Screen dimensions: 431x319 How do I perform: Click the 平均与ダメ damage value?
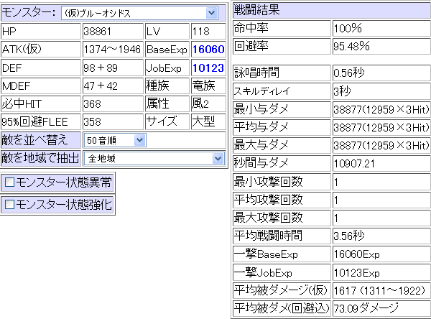(381, 127)
